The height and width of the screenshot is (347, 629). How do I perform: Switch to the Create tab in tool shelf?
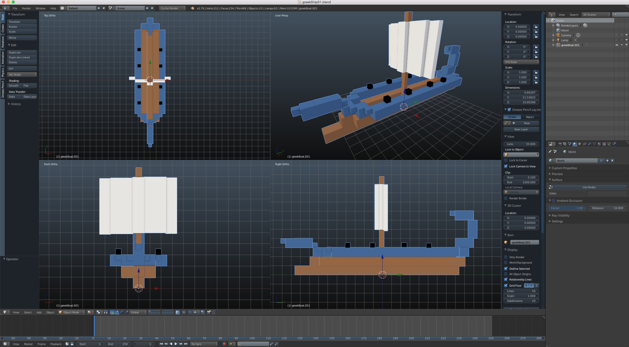[3, 28]
